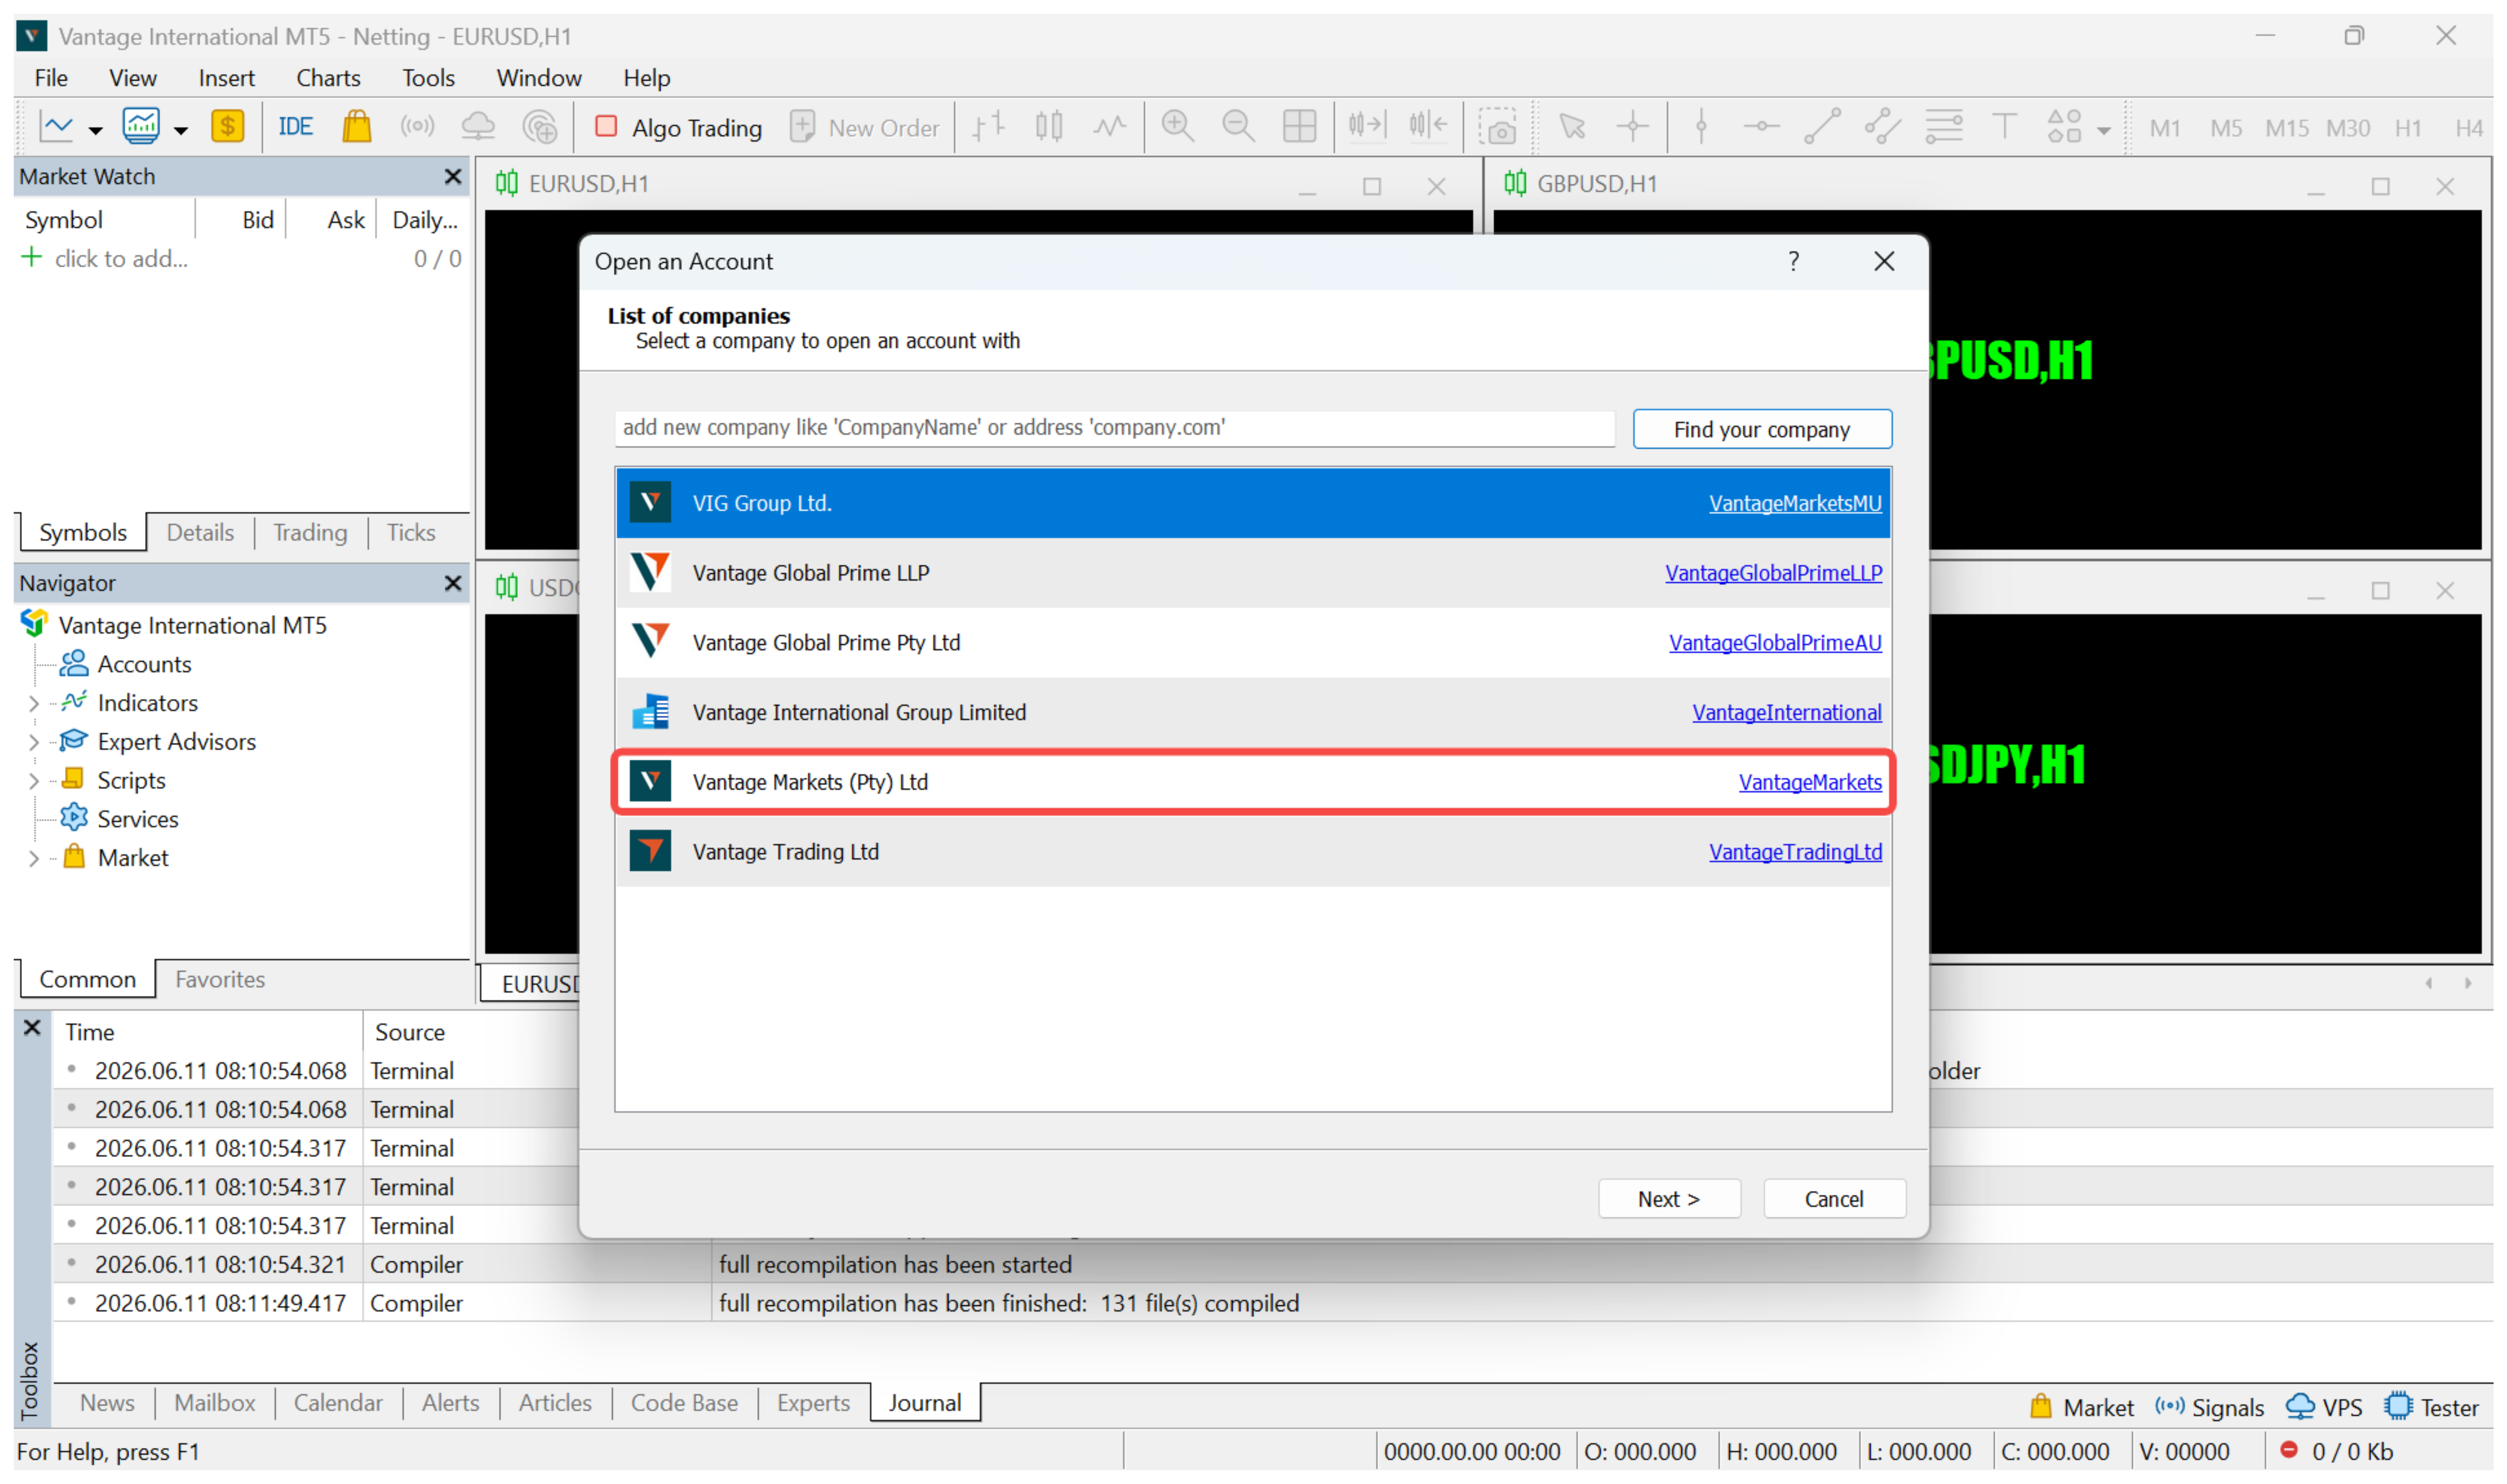This screenshot has width=2507, height=1484.
Task: Click the Find your company button
Action: 1762,429
